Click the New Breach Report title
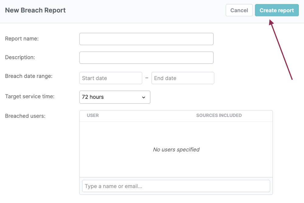This screenshot has height=203, width=304. (35, 10)
